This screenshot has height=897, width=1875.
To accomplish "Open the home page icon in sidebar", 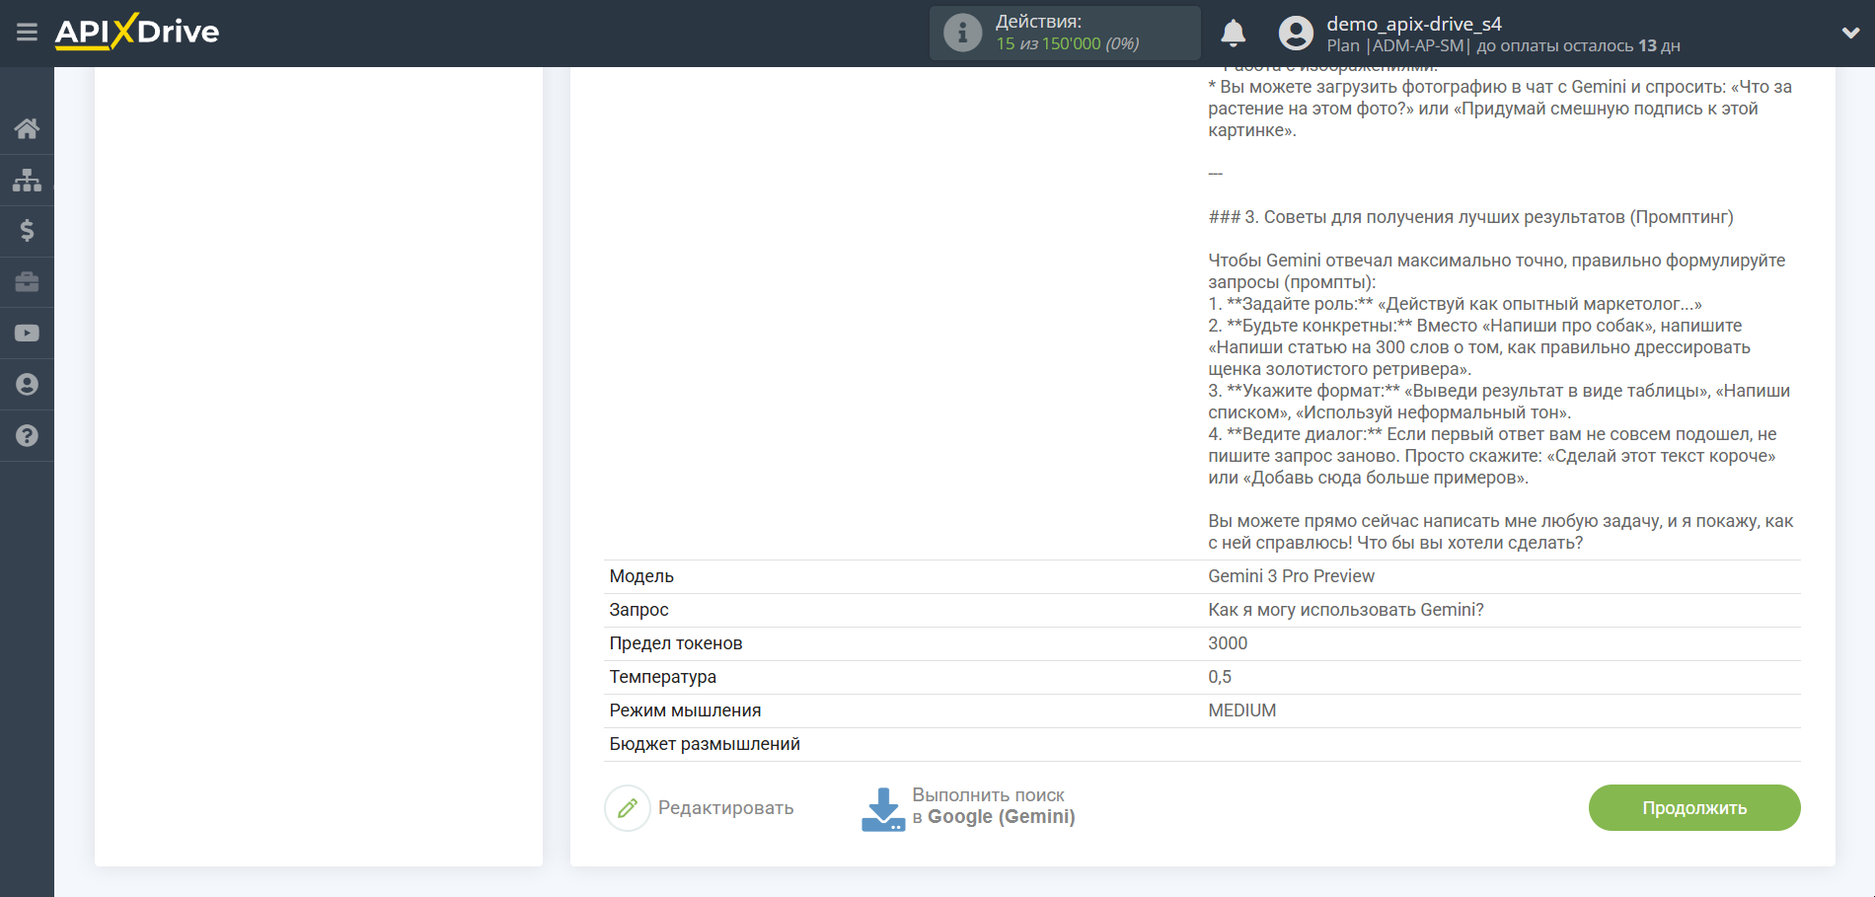I will [27, 128].
